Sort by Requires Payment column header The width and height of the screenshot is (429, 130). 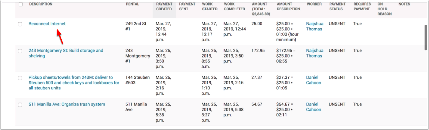(x=362, y=6)
